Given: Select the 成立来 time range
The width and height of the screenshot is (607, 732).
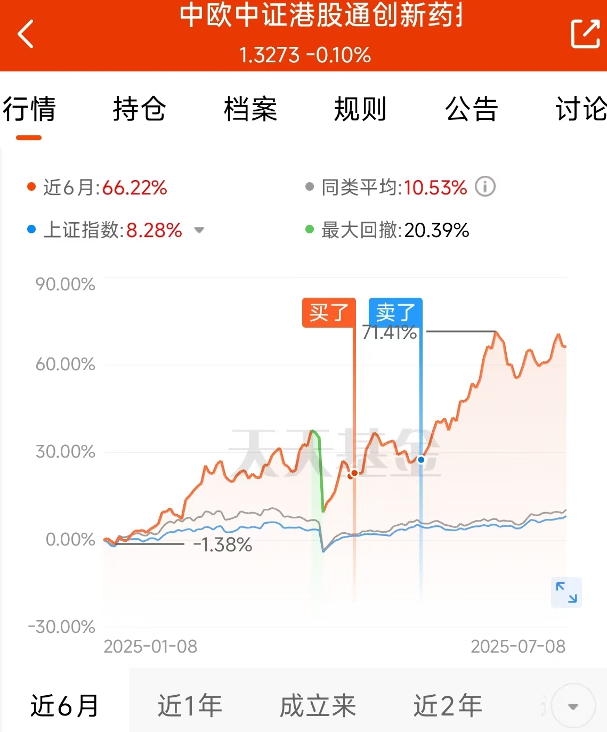Looking at the screenshot, I should [x=318, y=706].
